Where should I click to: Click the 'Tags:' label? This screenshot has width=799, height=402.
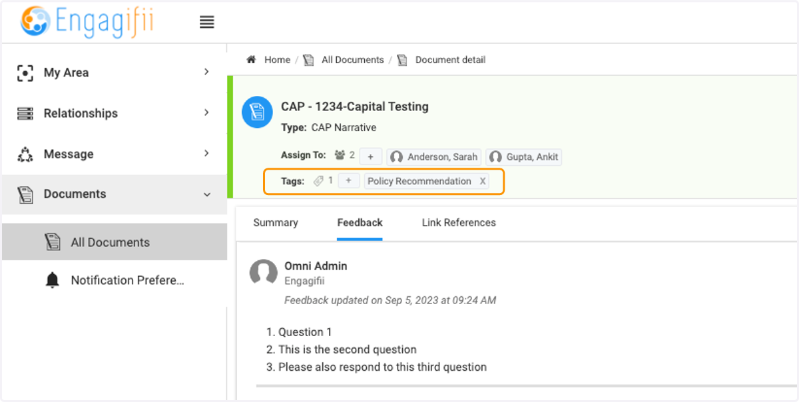pos(293,181)
